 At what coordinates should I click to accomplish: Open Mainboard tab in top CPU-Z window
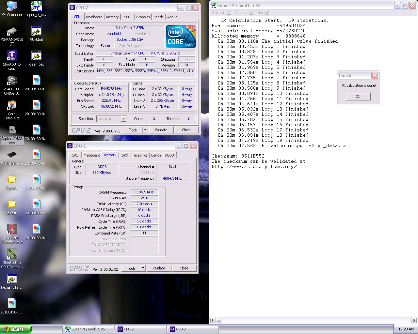pos(94,17)
